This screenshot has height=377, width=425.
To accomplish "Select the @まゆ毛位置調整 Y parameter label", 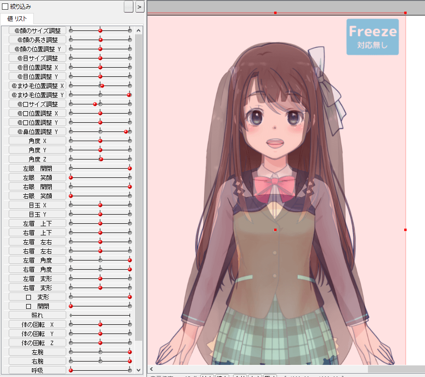I will click(37, 95).
